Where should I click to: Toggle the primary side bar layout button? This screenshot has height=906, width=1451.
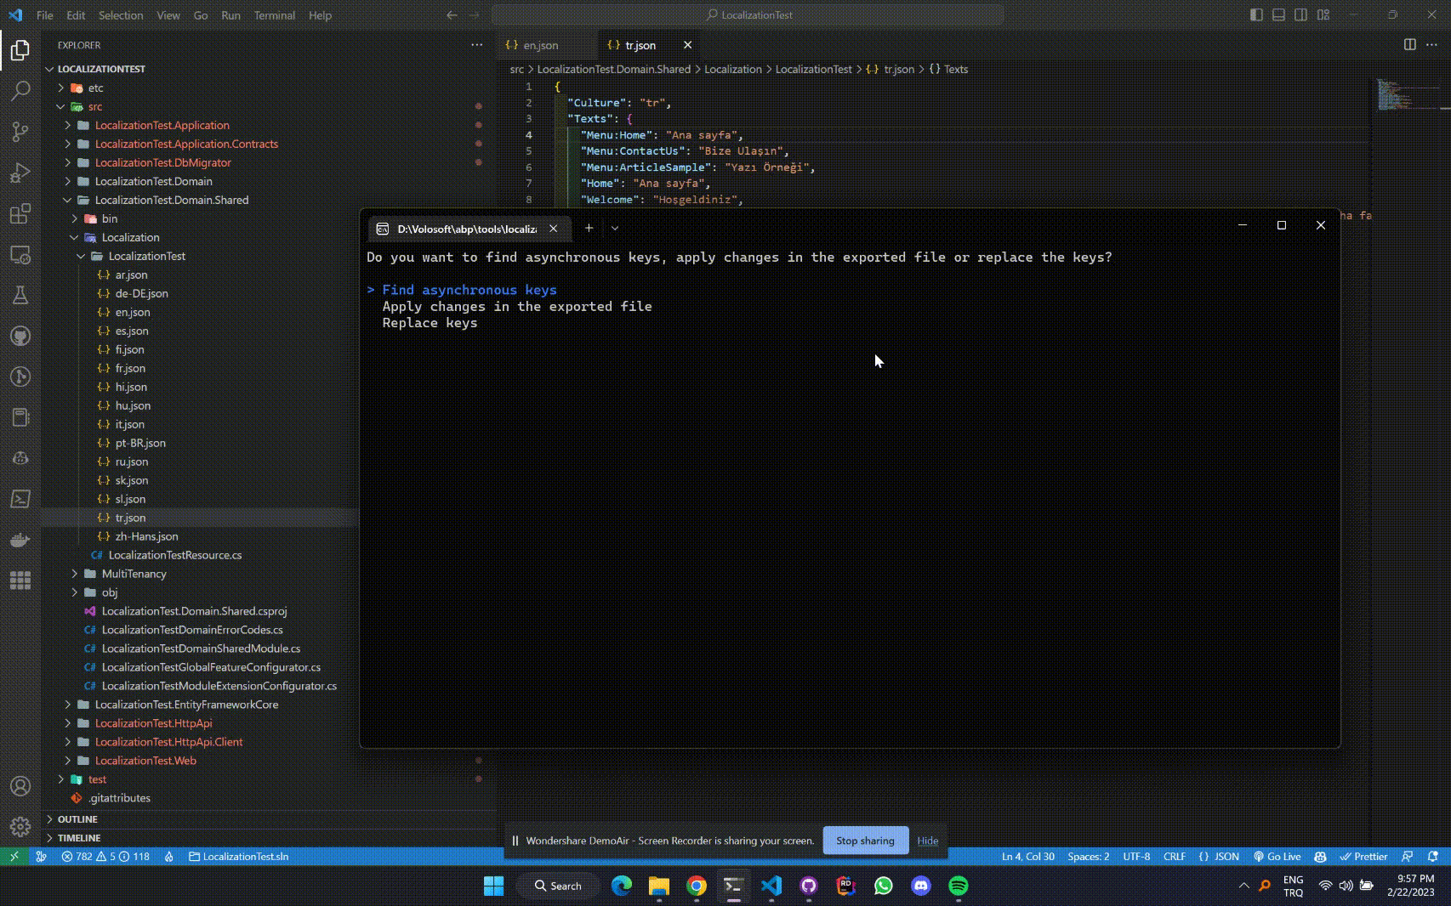(x=1256, y=15)
